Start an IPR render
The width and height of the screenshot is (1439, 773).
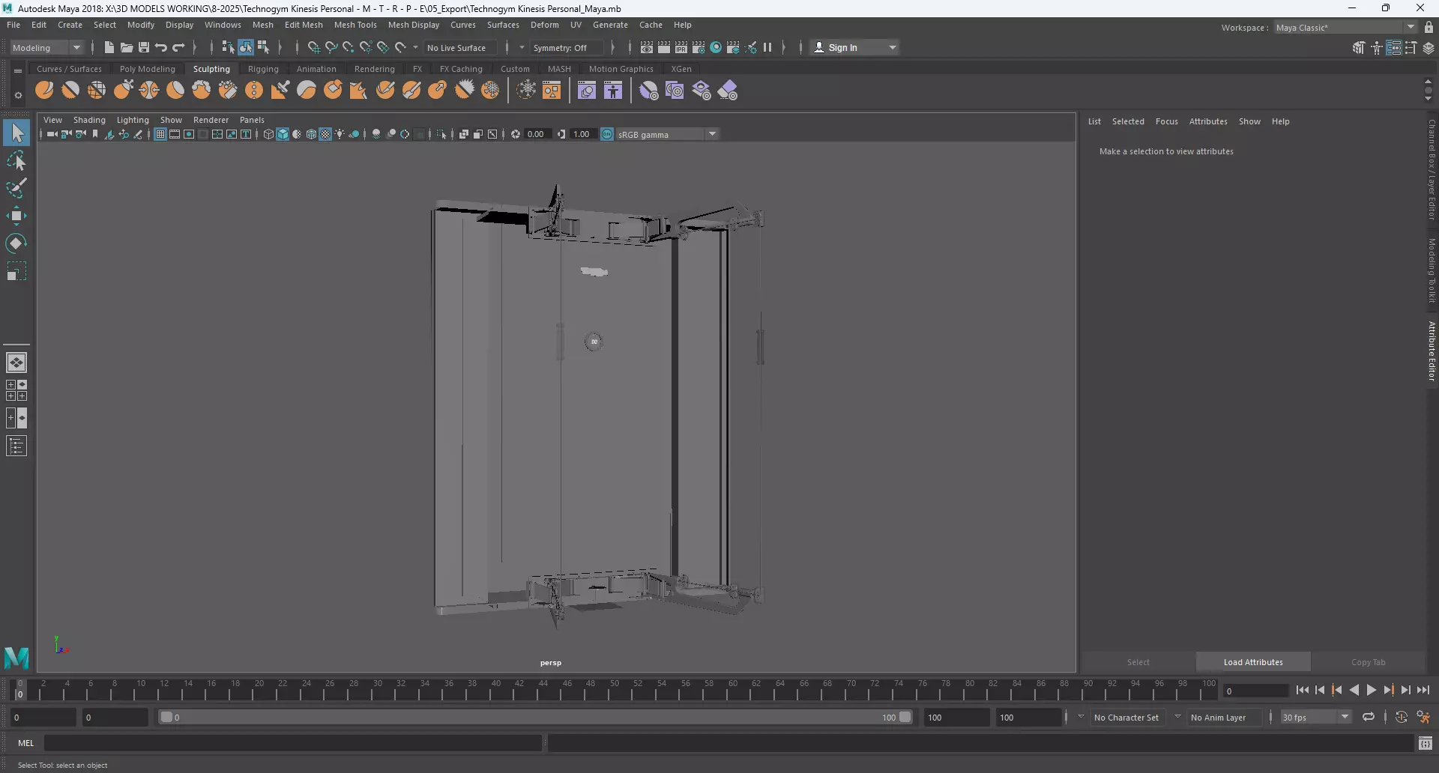[x=681, y=47]
